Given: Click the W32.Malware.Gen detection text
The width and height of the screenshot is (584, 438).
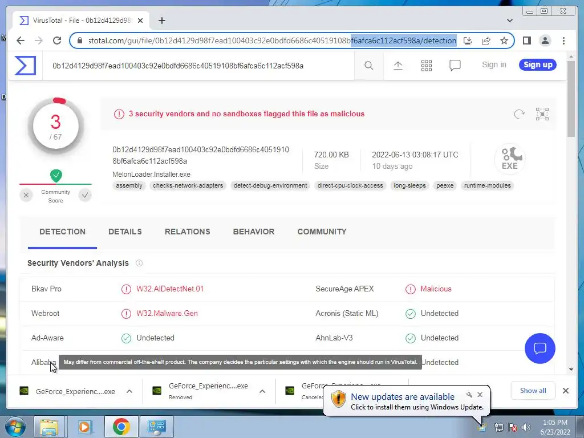Looking at the screenshot, I should [x=167, y=314].
